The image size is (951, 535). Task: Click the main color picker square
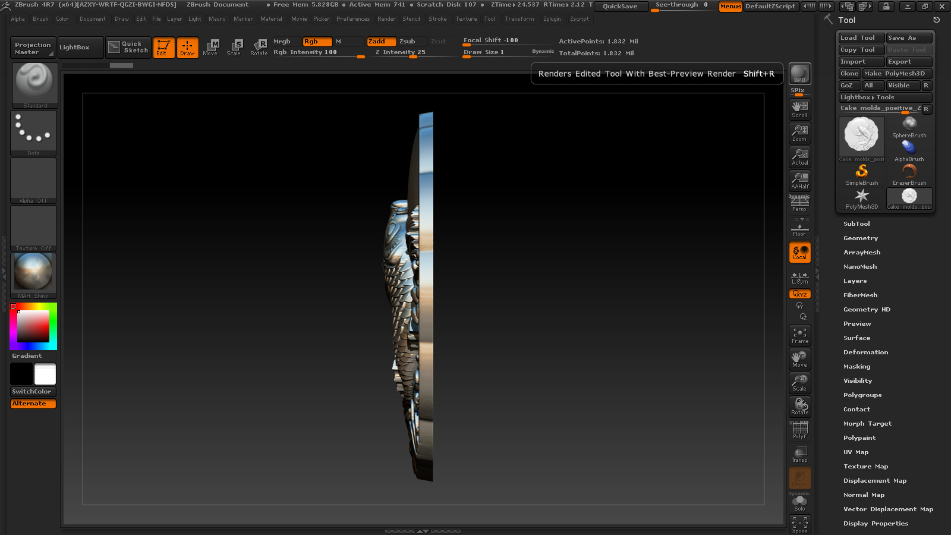[x=33, y=326]
